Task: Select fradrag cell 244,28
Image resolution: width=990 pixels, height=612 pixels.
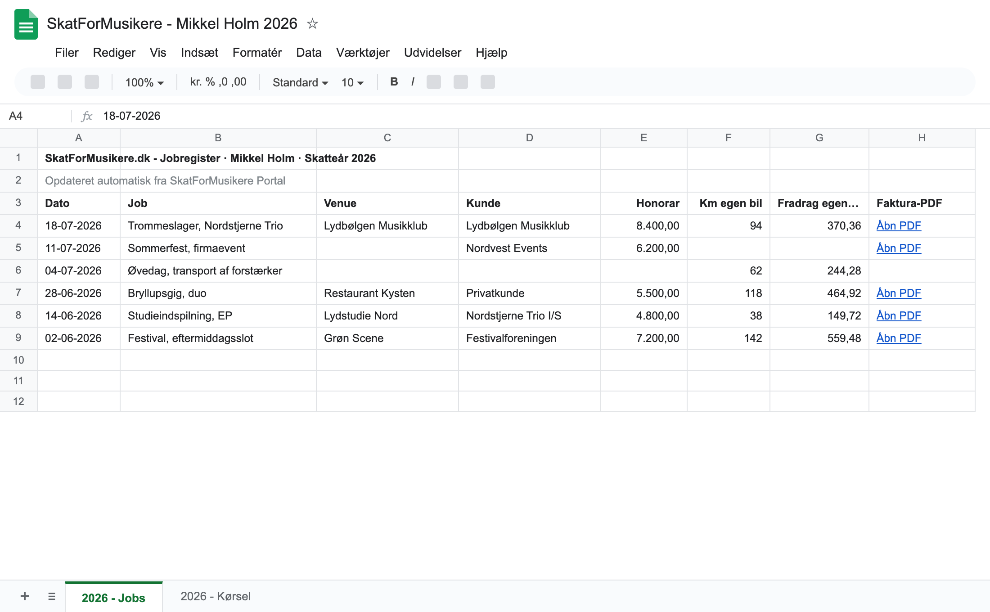Action: click(x=819, y=271)
